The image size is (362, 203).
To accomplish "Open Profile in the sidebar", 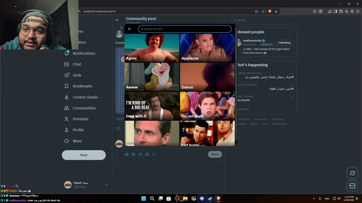I will coord(74,130).
